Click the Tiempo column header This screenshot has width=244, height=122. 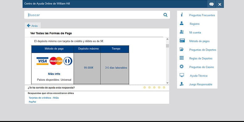click(x=115, y=49)
